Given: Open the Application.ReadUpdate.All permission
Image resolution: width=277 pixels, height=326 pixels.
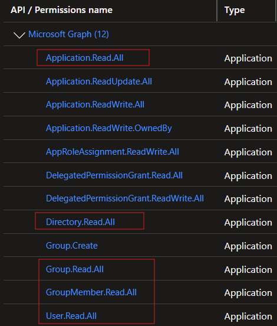Looking at the screenshot, I should [x=99, y=81].
